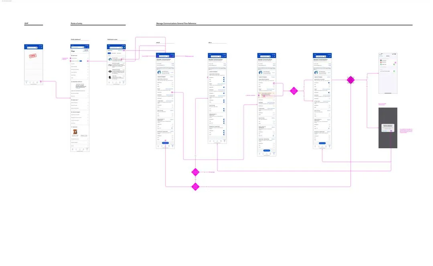Click blue Save button in All off screen
The width and height of the screenshot is (433, 266).
click(165, 143)
